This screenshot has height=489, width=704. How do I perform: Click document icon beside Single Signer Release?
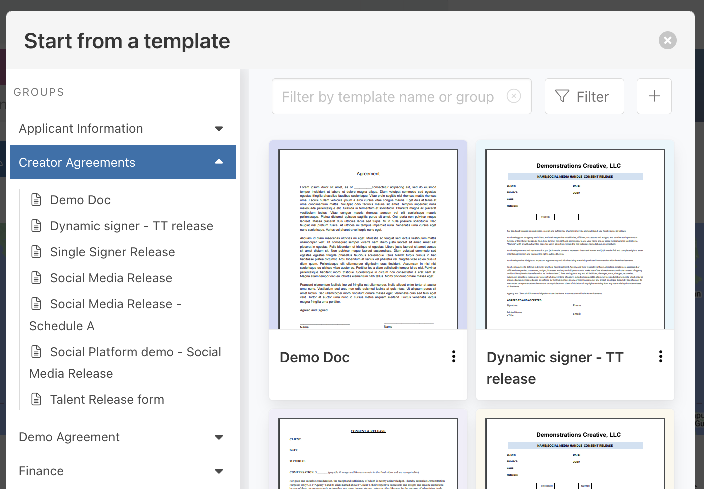click(36, 252)
